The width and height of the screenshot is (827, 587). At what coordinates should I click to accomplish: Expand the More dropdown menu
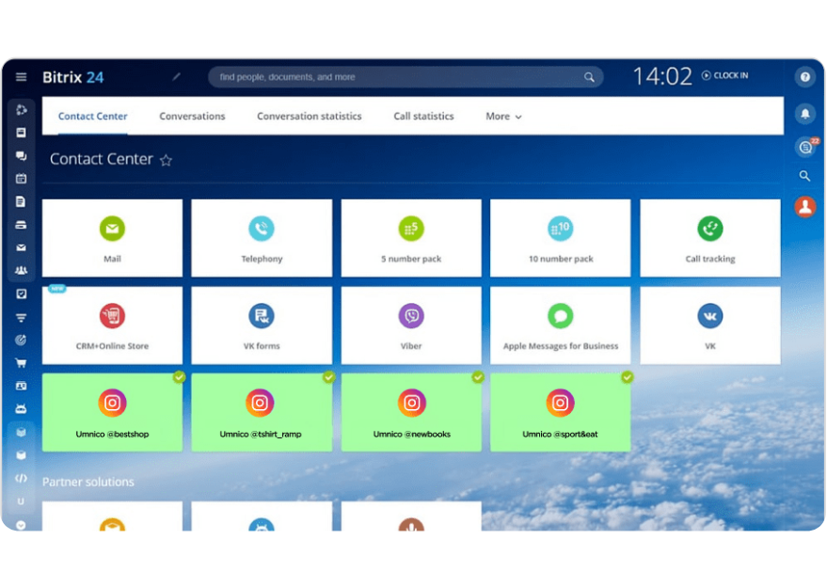click(x=503, y=116)
